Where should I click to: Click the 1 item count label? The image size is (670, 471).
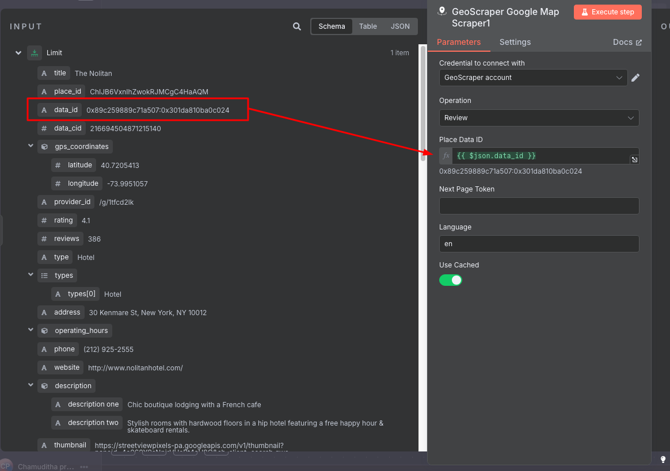[x=399, y=53]
